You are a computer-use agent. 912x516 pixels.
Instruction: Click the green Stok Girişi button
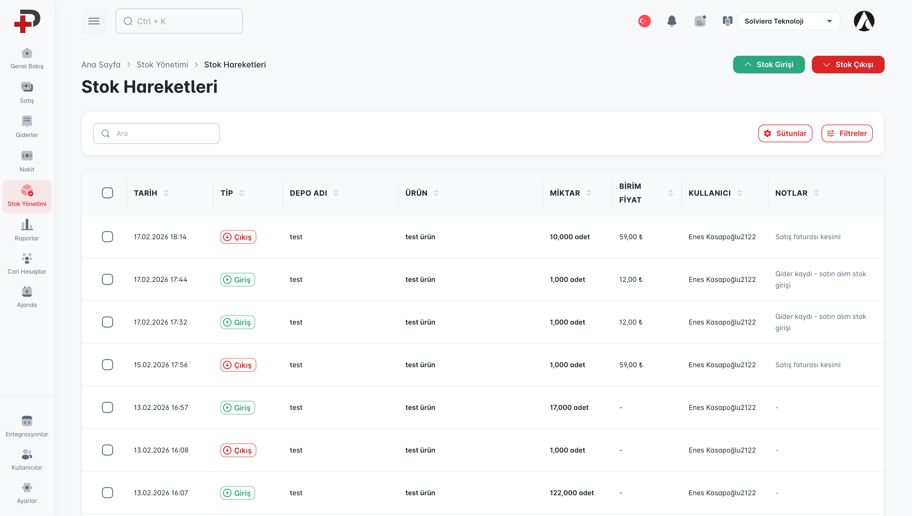769,65
